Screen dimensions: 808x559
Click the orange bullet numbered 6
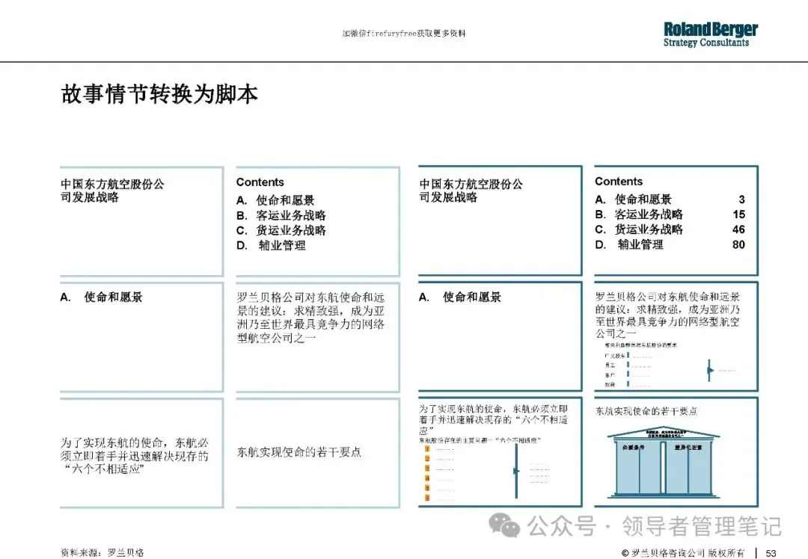(427, 498)
